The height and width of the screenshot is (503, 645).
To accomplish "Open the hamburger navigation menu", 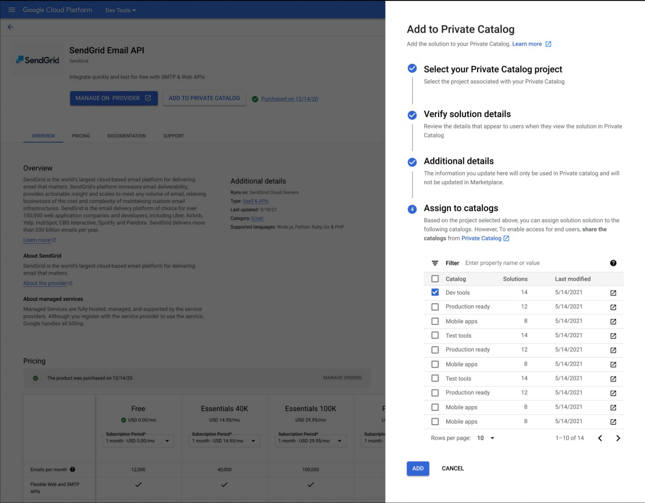I will click(x=12, y=10).
